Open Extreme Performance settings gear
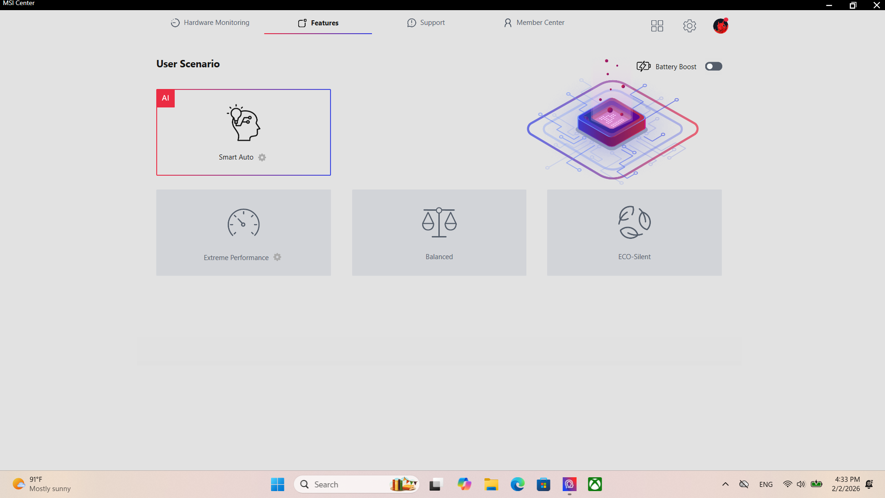 [x=277, y=257]
